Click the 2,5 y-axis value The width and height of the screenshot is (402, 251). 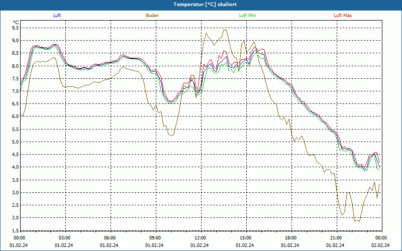pos(15,205)
